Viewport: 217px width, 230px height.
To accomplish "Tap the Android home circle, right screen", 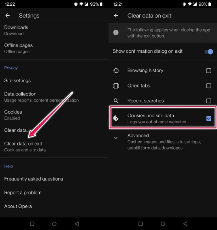I will coord(163,224).
